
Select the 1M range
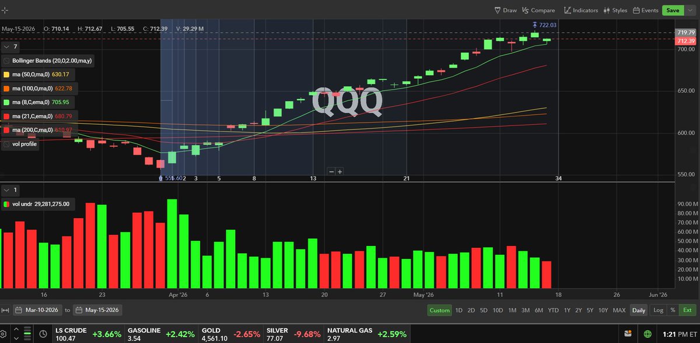tap(512, 310)
